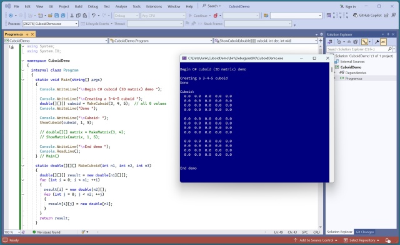Click Solution Explorer search magnifier icon
400x245 pixels.
tap(389, 49)
